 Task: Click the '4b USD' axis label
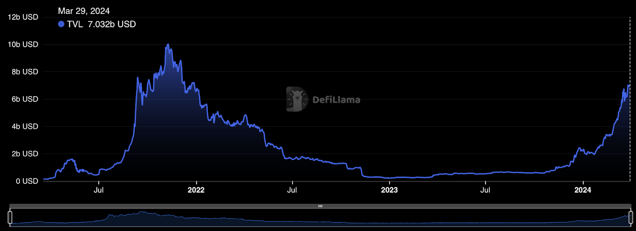click(x=25, y=126)
